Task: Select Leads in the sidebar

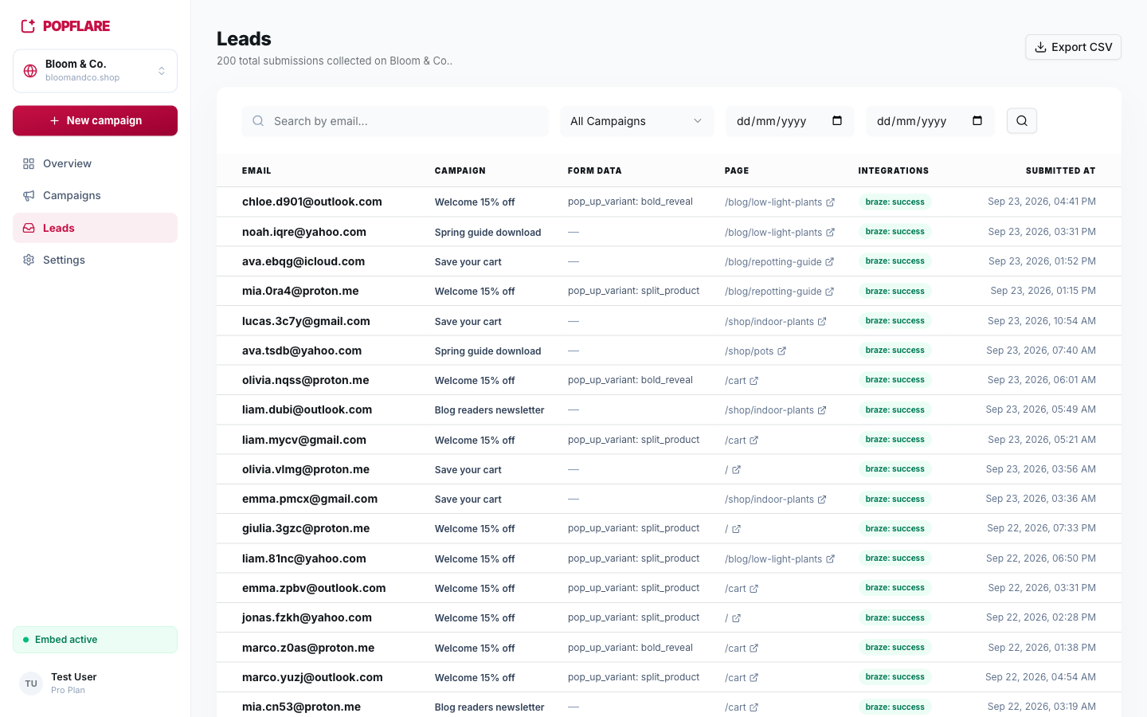Action: point(95,228)
